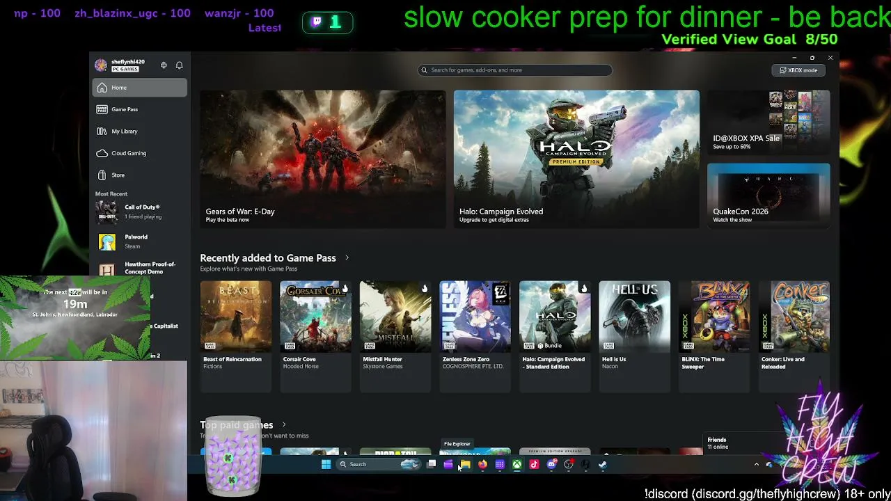Click the Most Recent heading
The width and height of the screenshot is (891, 501).
(111, 194)
